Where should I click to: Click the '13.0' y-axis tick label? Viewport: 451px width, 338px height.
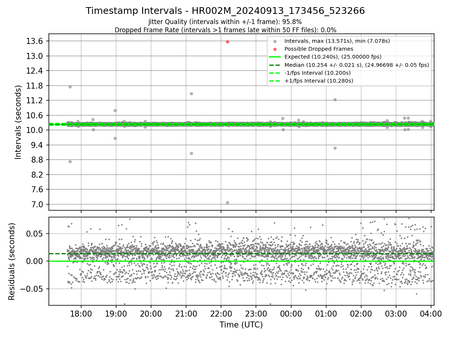click(35, 56)
